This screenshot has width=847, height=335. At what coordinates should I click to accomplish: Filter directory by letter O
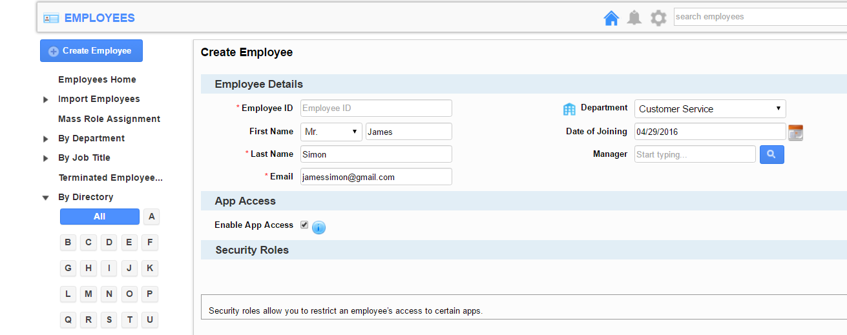129,294
